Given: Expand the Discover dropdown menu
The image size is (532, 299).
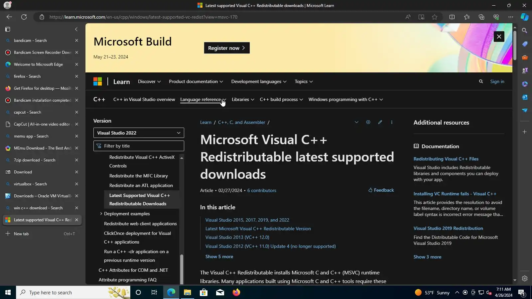Looking at the screenshot, I should 149,81.
